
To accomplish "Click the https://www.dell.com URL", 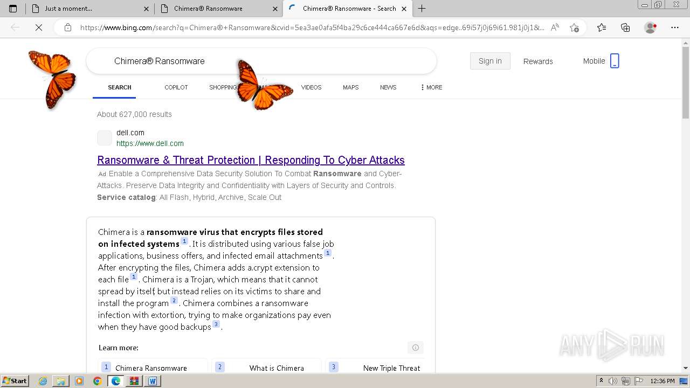I will coord(150,143).
